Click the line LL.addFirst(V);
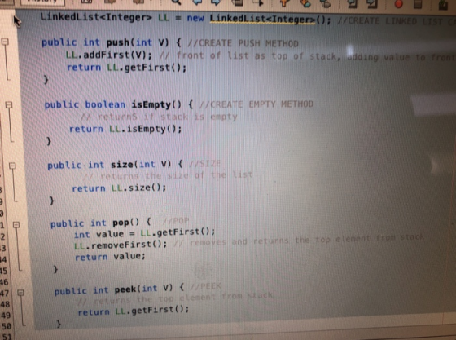Image resolution: width=456 pixels, height=340 pixels. tap(109, 55)
